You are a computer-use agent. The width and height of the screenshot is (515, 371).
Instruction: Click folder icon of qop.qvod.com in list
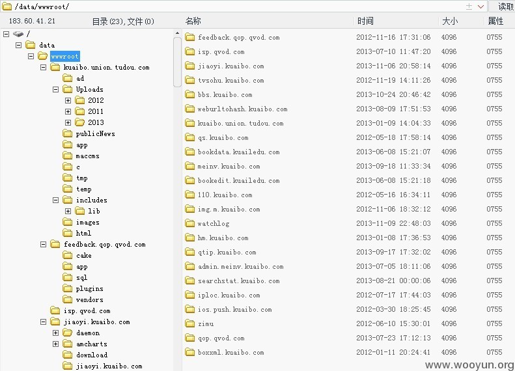tap(190, 338)
